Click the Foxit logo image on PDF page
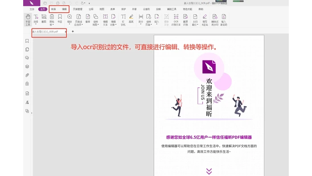312x176 pixels. click(x=209, y=67)
